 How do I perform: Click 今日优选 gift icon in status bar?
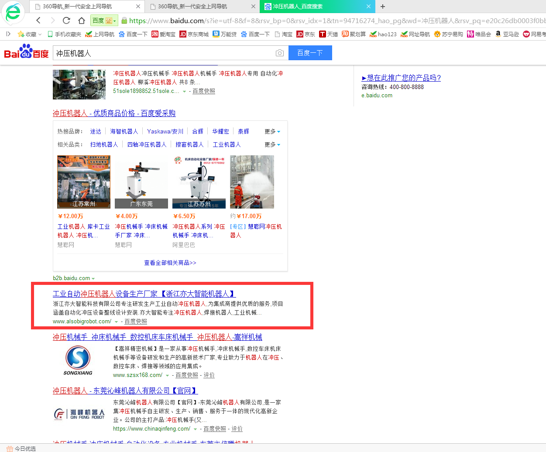pos(10,449)
